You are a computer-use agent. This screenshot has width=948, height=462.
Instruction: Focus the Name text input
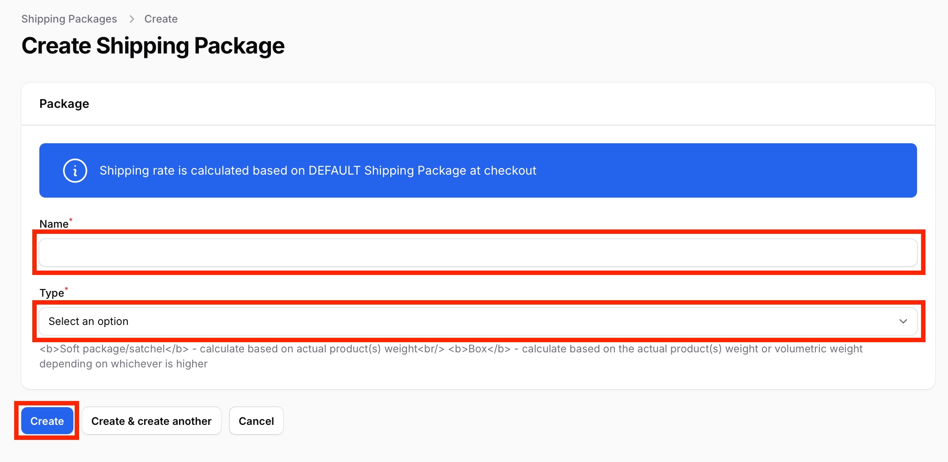pyautogui.click(x=478, y=253)
